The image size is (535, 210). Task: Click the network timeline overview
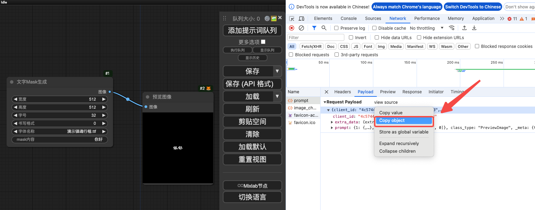point(410,73)
